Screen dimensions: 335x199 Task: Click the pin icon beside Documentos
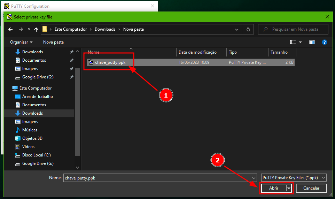point(72,60)
